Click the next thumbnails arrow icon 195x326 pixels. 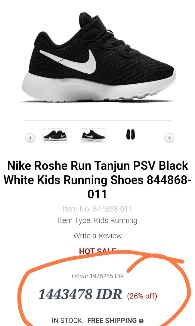[x=169, y=138]
